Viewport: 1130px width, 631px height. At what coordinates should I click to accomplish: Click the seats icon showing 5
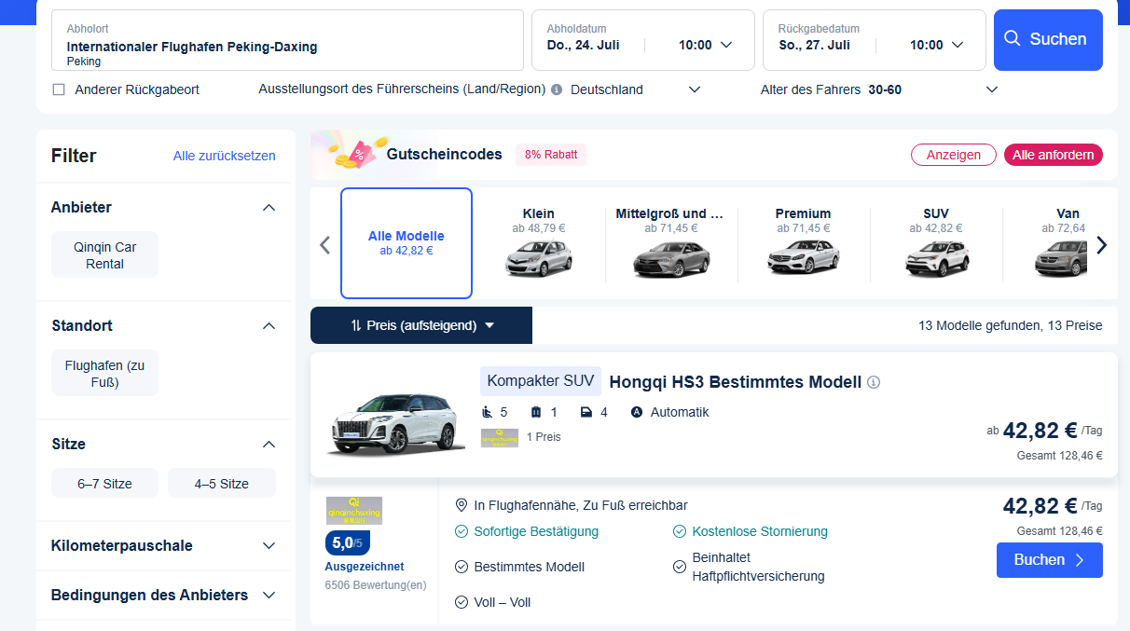coord(486,412)
